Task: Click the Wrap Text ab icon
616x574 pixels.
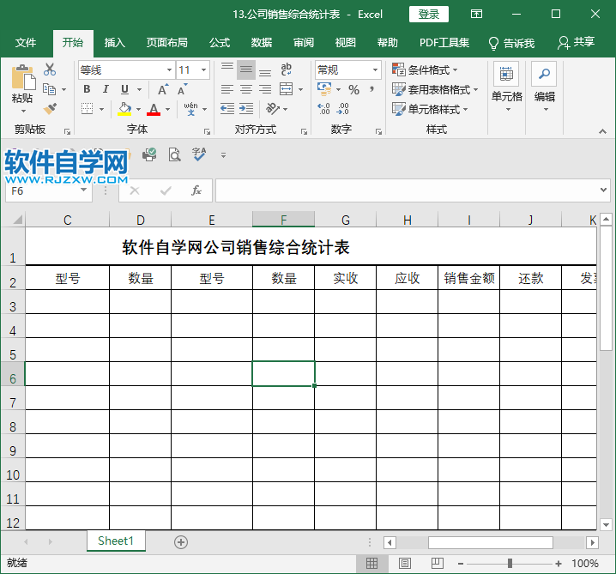Action: coord(286,69)
